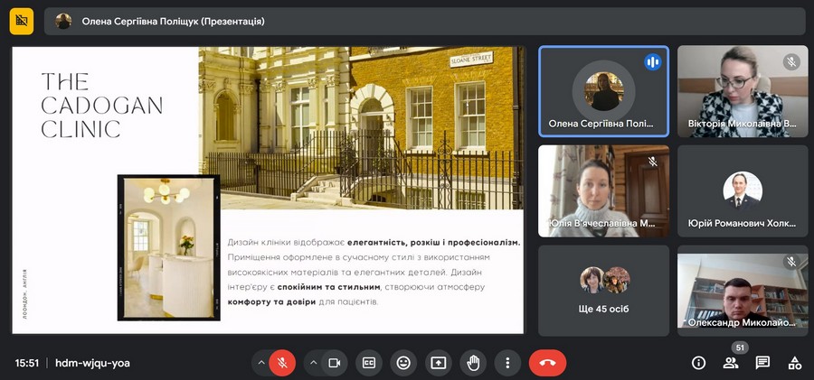
Task: Open the Activities panel
Action: click(795, 363)
